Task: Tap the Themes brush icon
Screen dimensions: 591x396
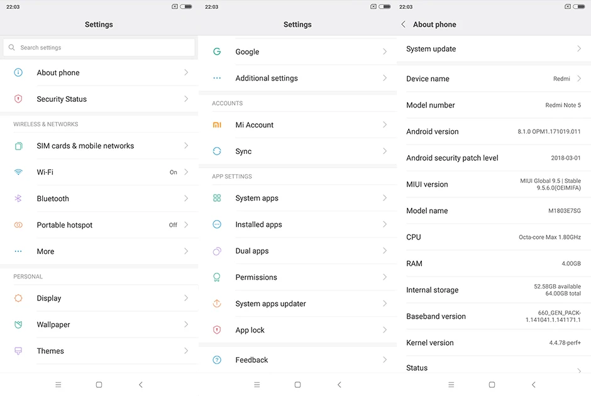Action: click(x=18, y=351)
